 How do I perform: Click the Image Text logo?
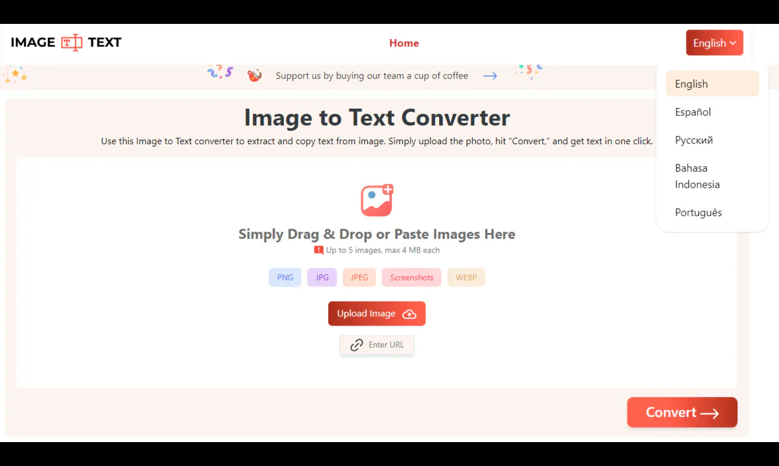tap(66, 42)
